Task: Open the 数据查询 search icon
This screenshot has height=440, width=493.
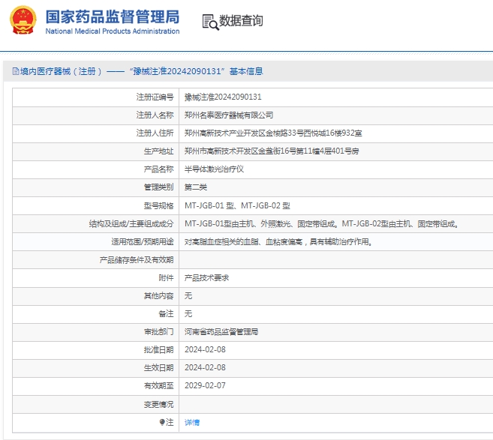Action: [x=210, y=22]
